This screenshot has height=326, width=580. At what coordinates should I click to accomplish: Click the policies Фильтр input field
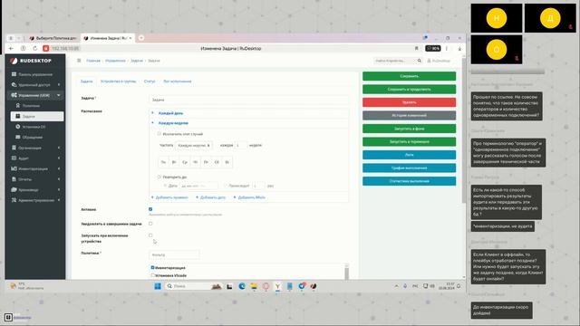click(x=174, y=254)
